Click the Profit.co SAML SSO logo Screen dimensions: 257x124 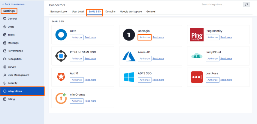click(x=61, y=56)
